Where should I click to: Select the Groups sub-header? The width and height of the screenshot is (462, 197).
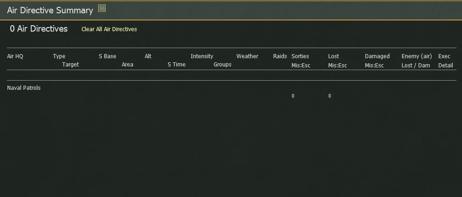pyautogui.click(x=223, y=65)
